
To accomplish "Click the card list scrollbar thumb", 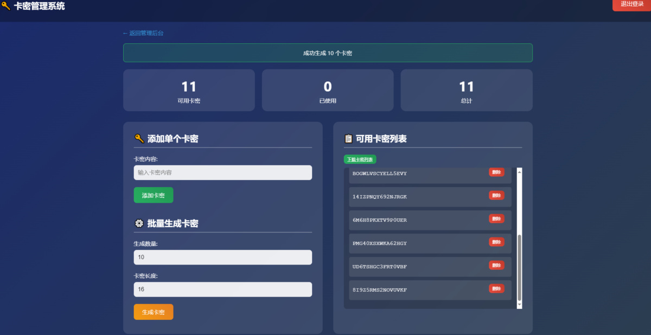I will coord(519,267).
